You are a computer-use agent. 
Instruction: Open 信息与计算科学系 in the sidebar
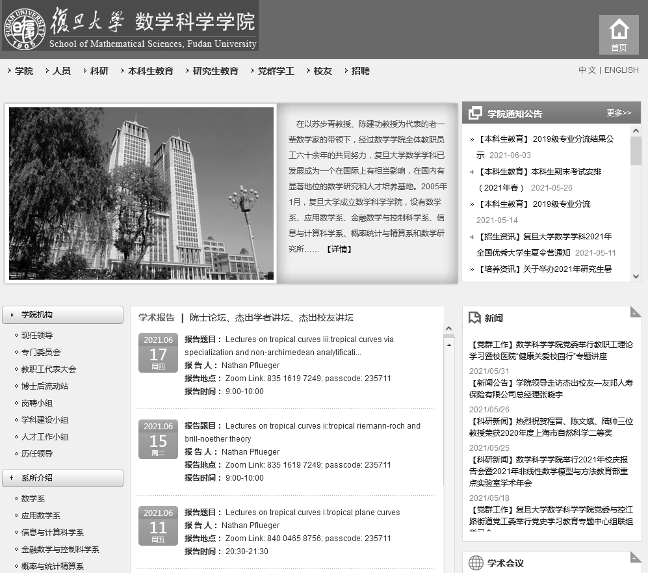(x=53, y=533)
